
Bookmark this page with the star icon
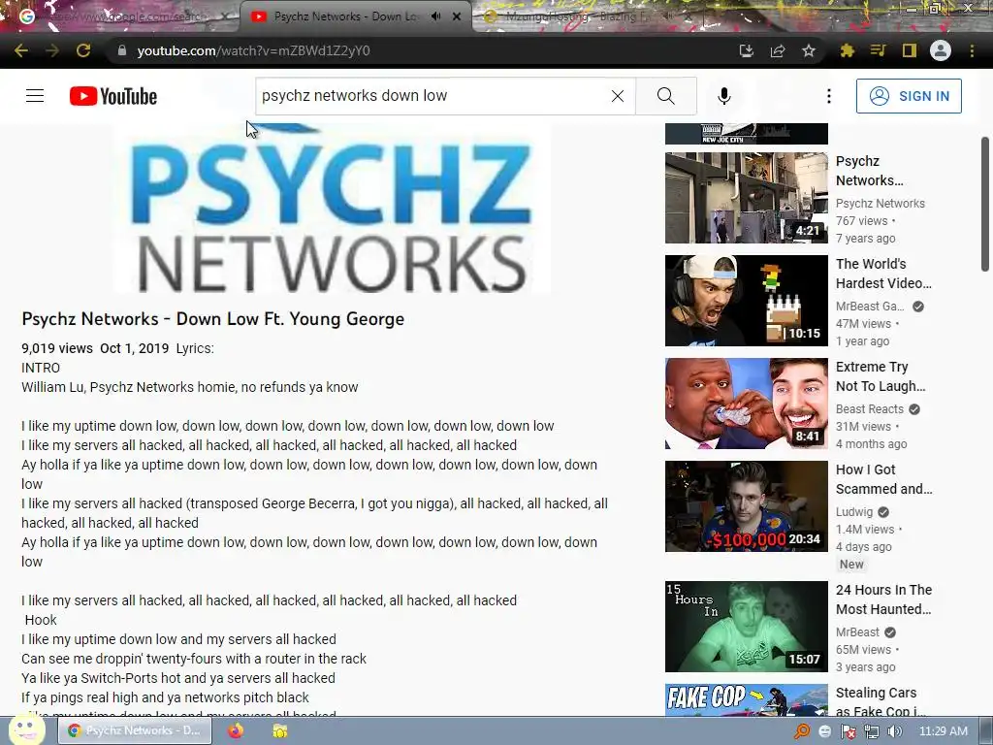tap(809, 50)
